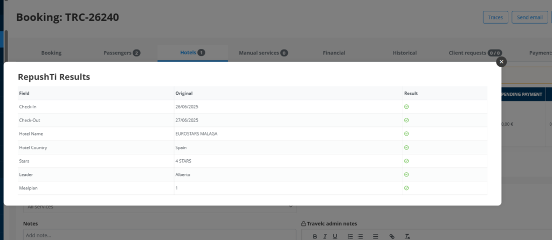
Task: Switch to the Passengers tab
Action: pos(122,53)
